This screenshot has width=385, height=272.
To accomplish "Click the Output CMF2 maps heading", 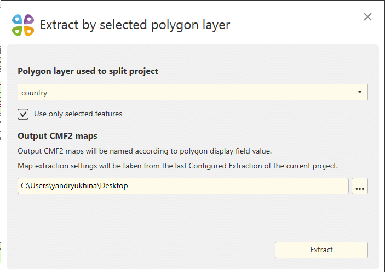I will click(x=58, y=136).
